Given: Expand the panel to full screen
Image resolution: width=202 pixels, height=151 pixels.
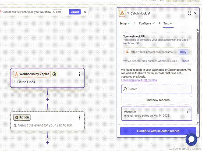Looking at the screenshot, I should pos(189,13).
